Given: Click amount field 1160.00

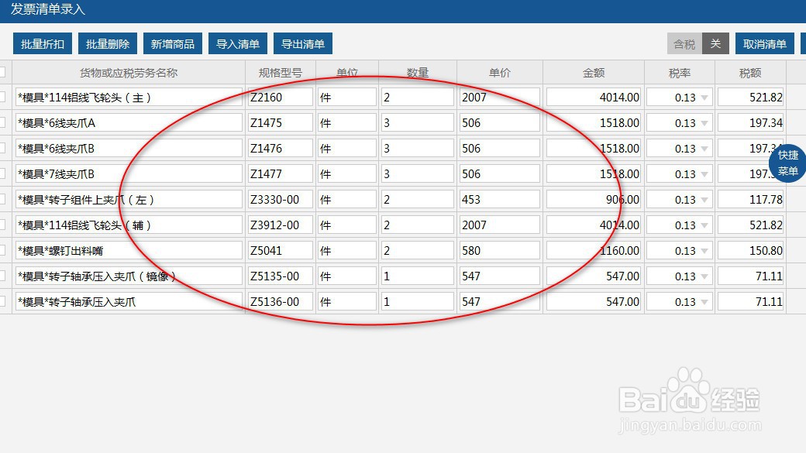Looking at the screenshot, I should (594, 251).
